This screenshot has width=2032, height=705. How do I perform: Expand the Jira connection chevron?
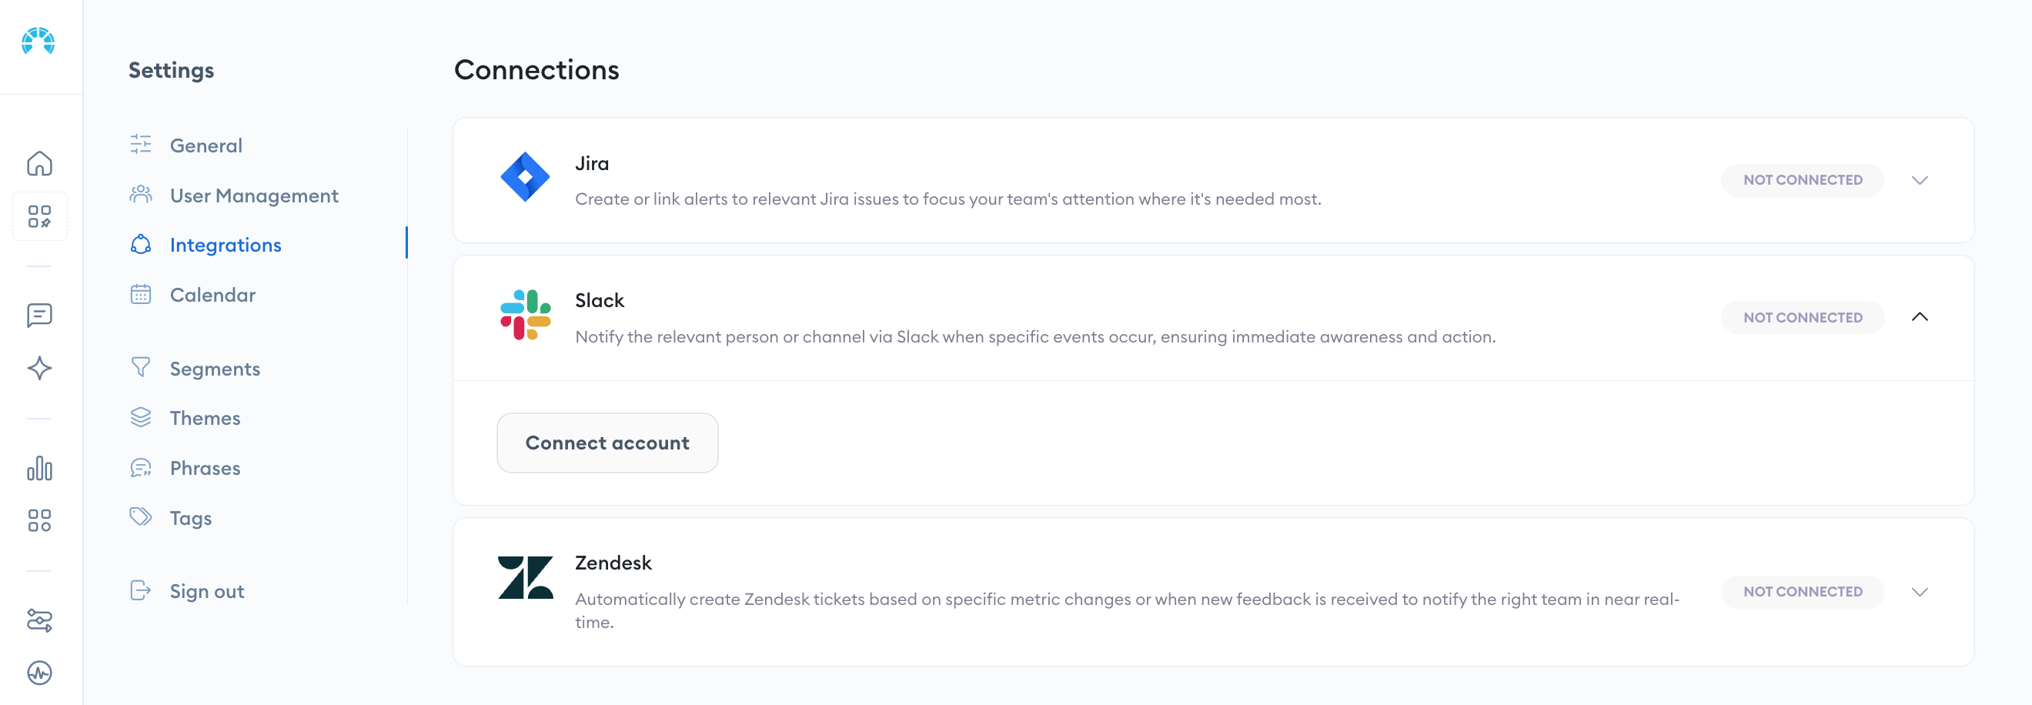pos(1919,181)
